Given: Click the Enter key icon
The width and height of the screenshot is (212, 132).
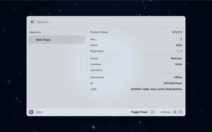Looking at the screenshot, I should pyautogui.click(x=152, y=112).
